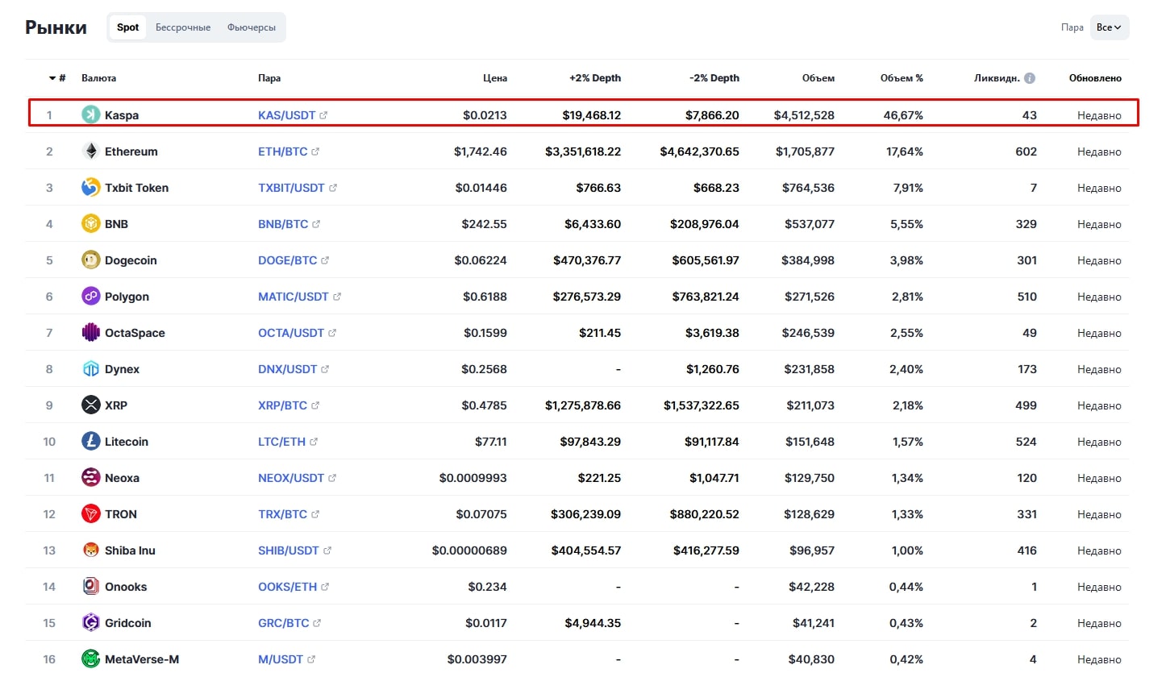Sort by the Пара column header

269,78
